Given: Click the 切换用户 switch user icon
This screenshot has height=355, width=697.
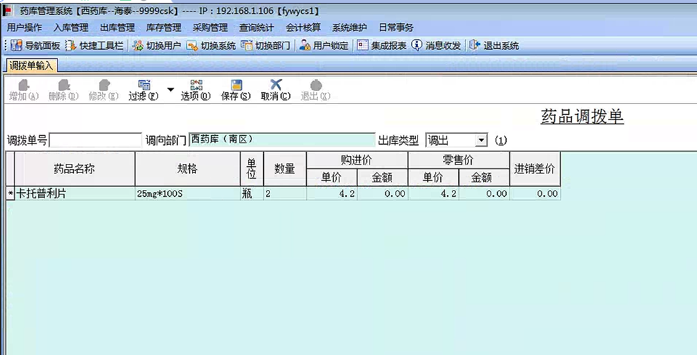Looking at the screenshot, I should 138,45.
